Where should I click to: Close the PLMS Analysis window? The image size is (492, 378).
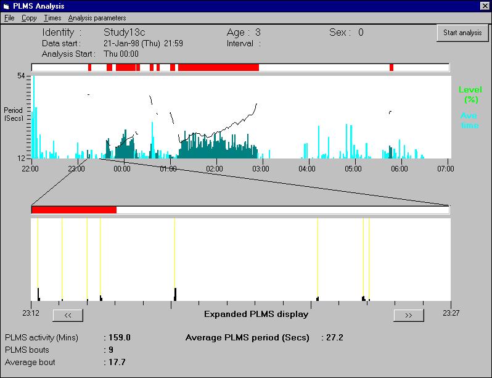click(x=485, y=6)
